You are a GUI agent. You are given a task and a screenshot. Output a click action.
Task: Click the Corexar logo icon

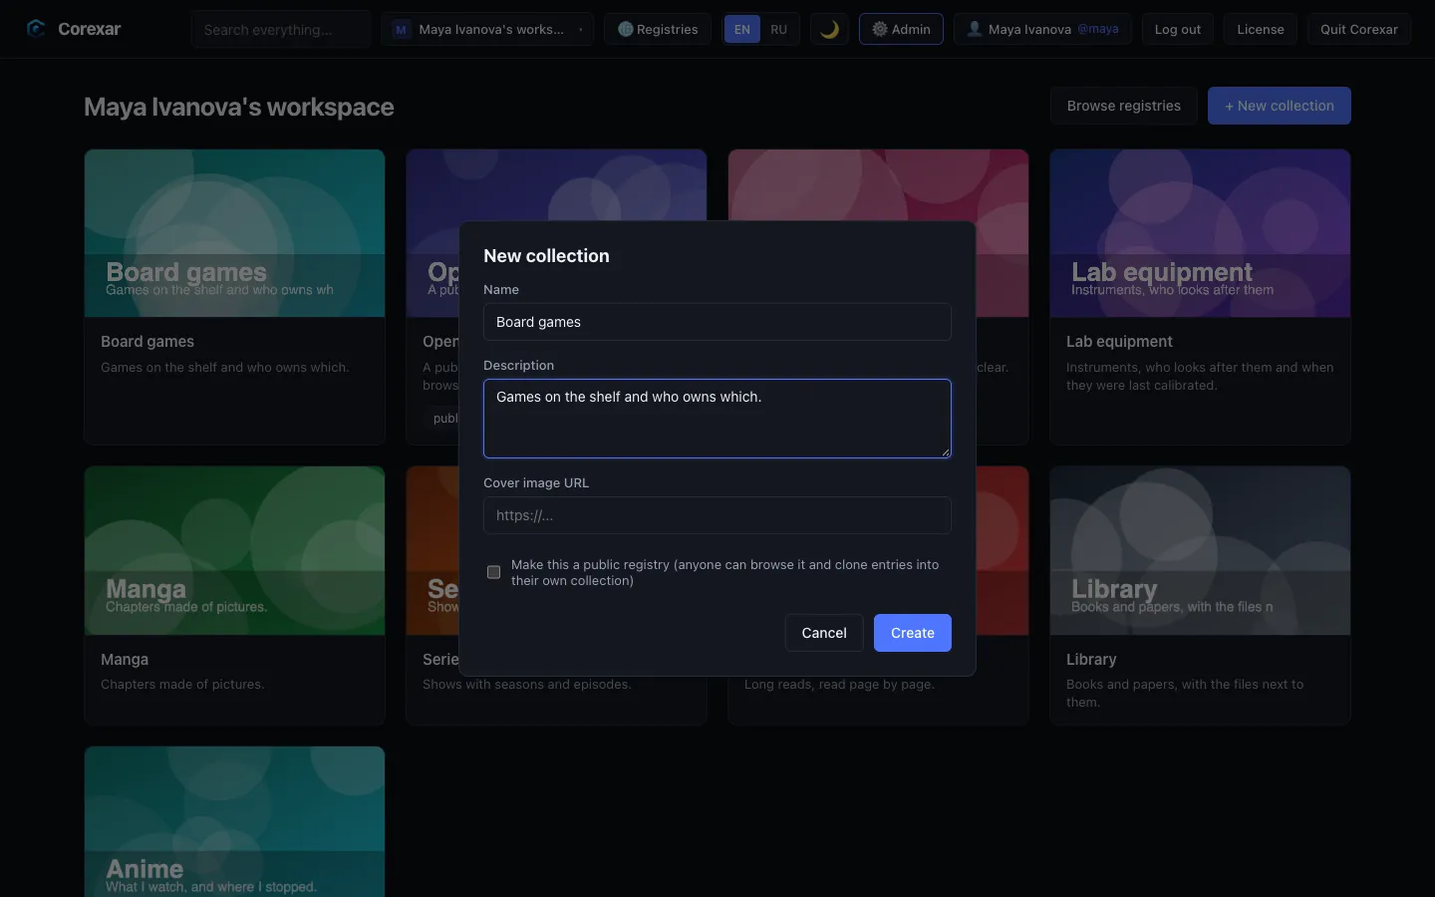click(36, 29)
